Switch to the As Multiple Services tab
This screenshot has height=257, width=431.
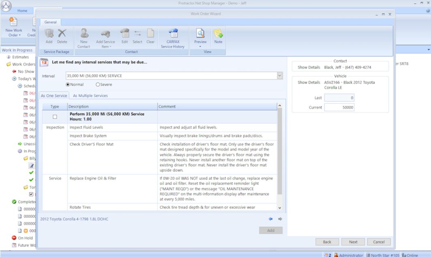point(90,95)
